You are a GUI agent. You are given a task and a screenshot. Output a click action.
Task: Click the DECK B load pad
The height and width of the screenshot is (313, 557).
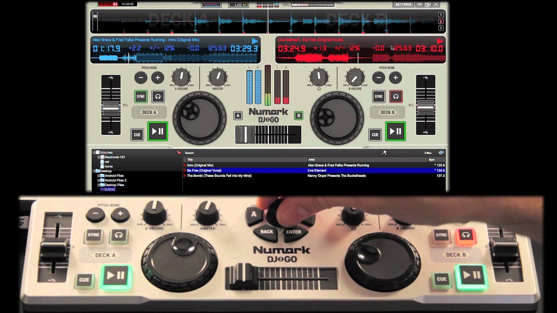pyautogui.click(x=387, y=112)
